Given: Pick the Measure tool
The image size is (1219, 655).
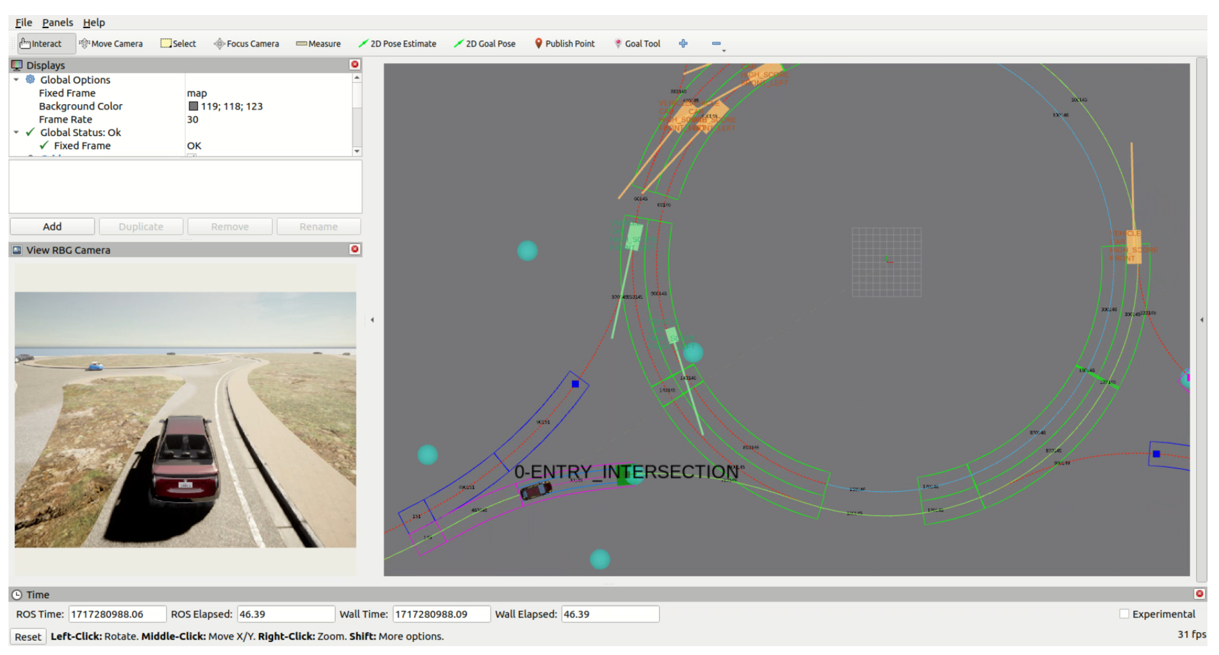Looking at the screenshot, I should click(x=318, y=44).
